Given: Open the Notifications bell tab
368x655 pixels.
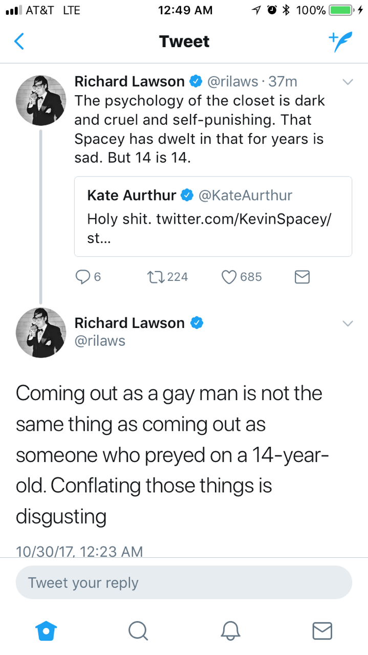Looking at the screenshot, I should tap(230, 630).
